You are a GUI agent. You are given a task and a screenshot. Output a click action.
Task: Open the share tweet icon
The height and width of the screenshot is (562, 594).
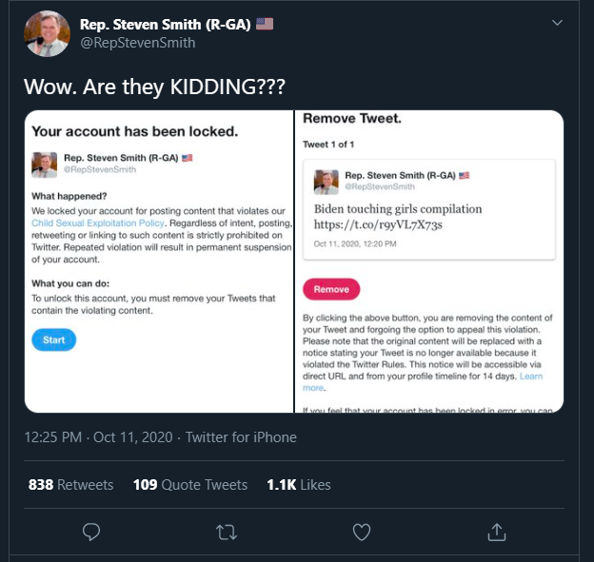[x=497, y=531]
